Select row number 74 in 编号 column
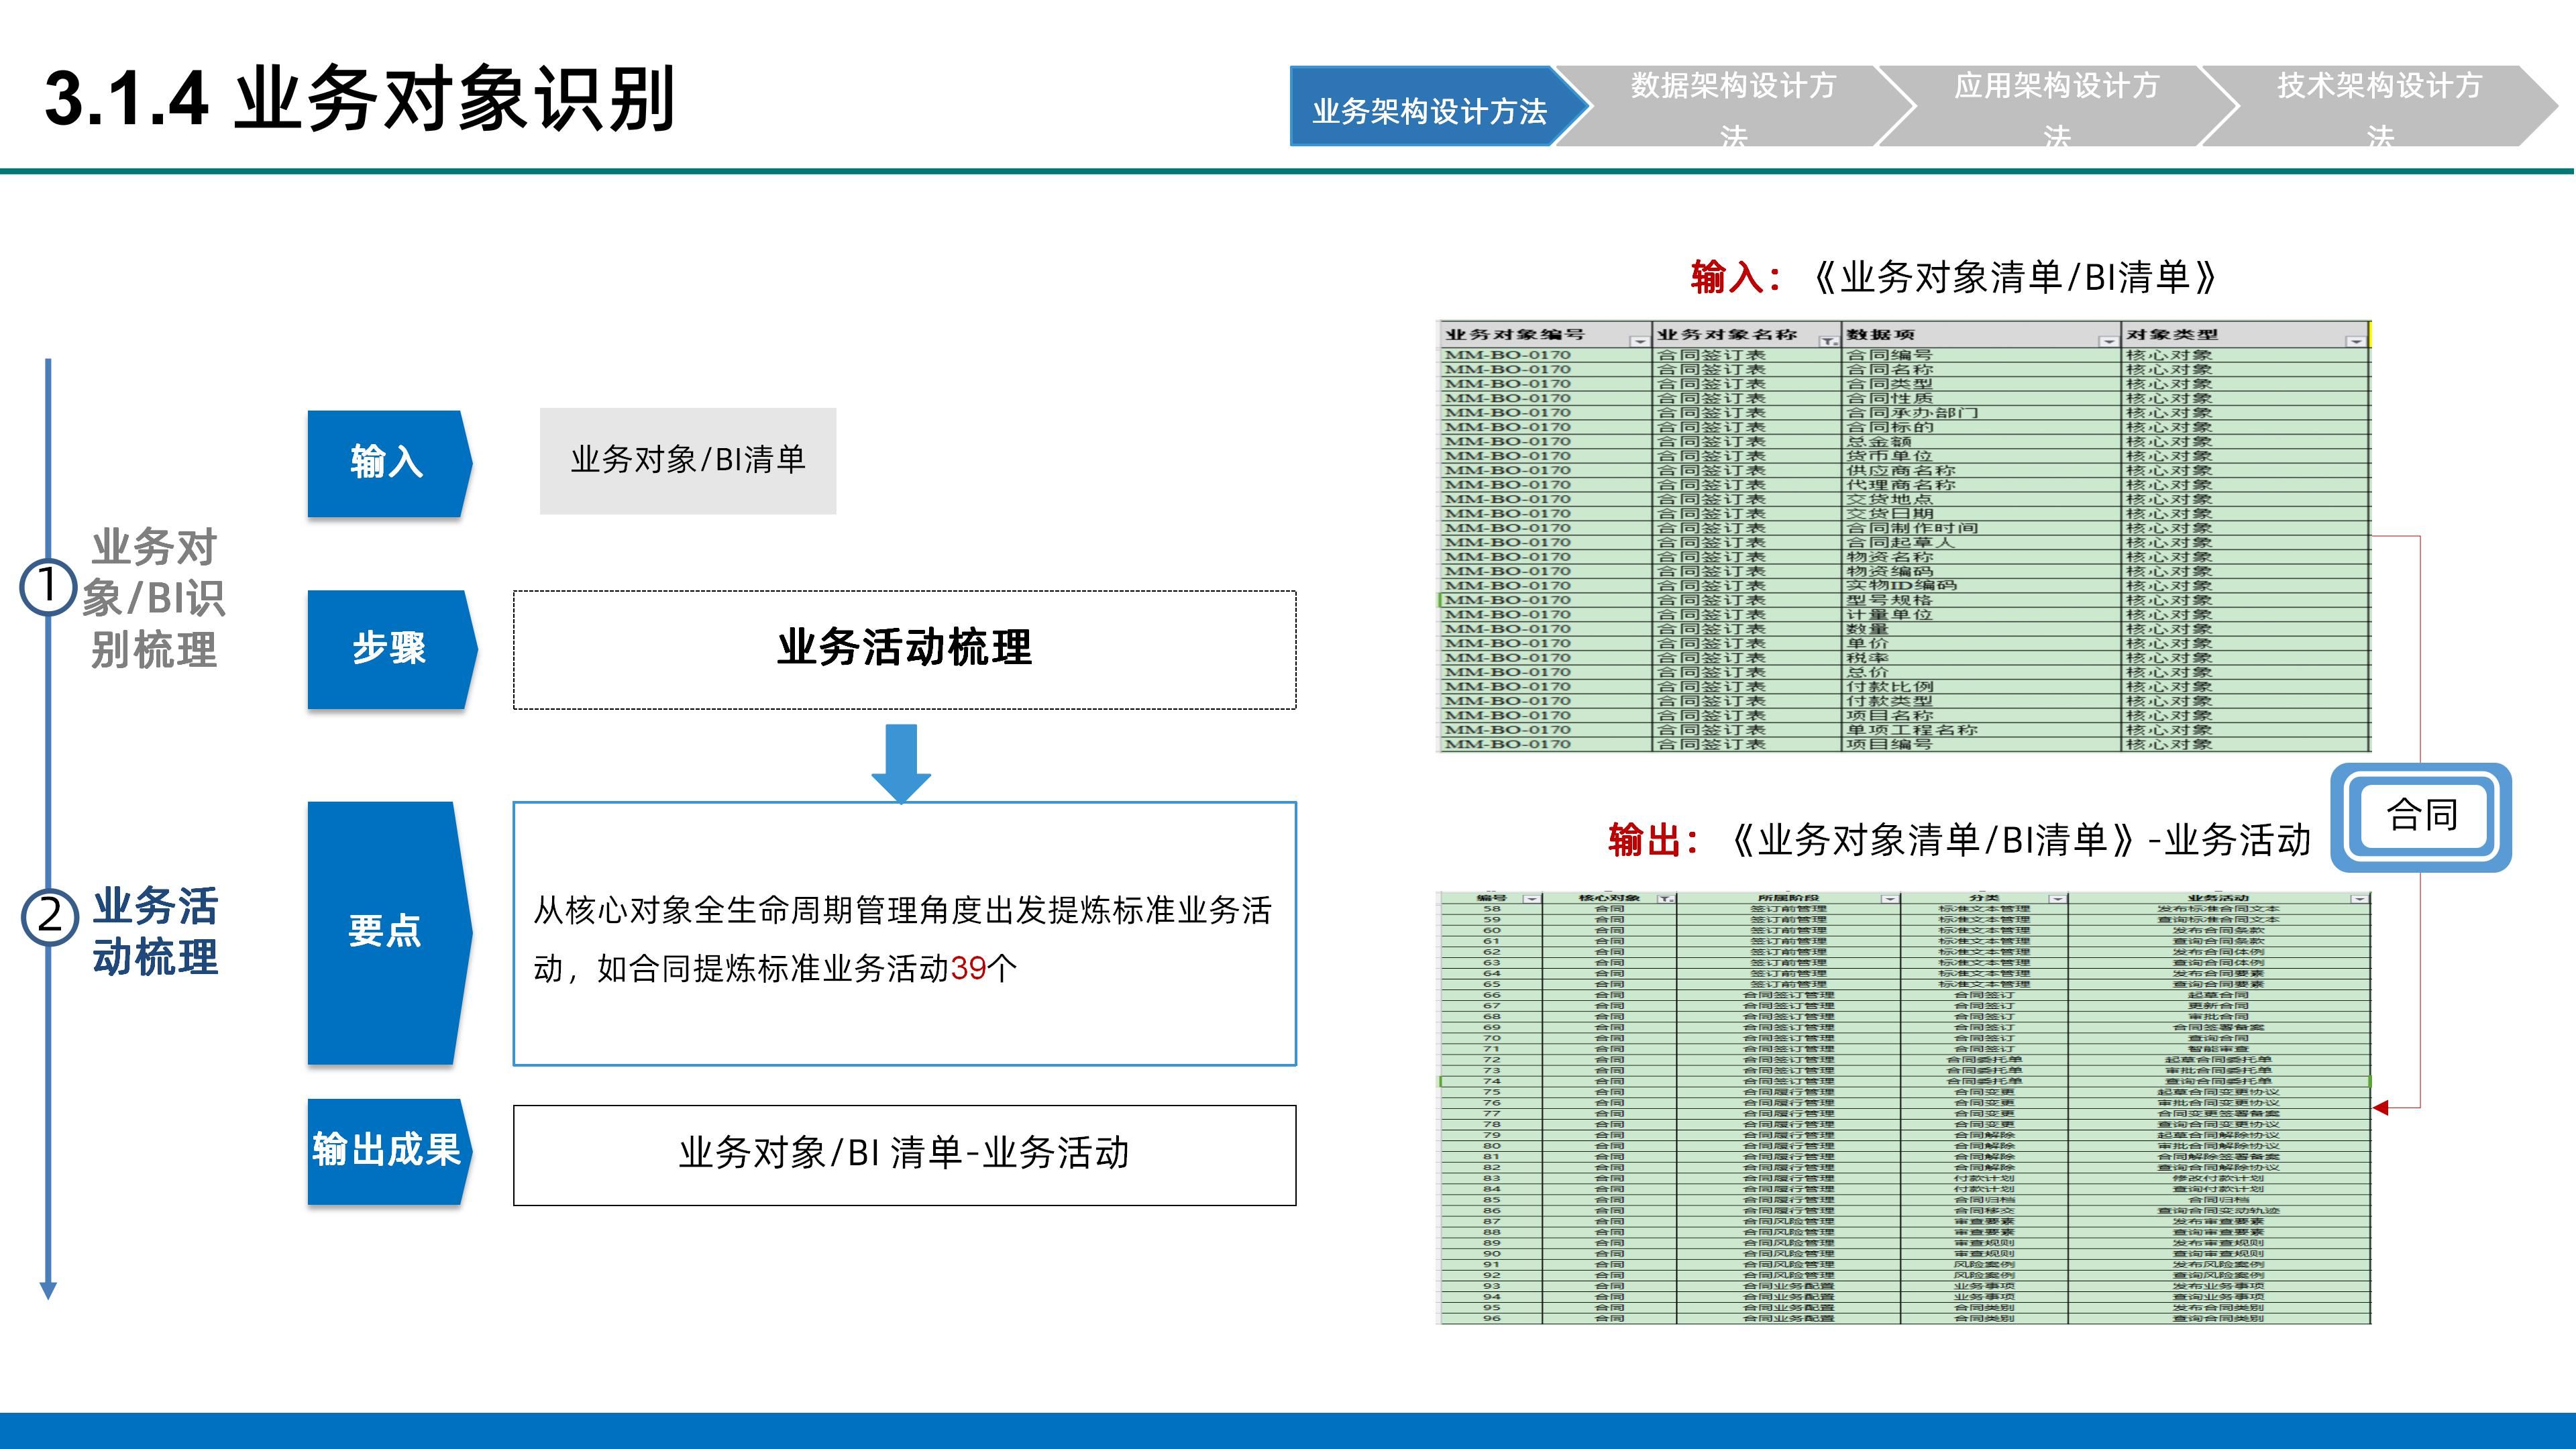The height and width of the screenshot is (1449, 2576). point(1492,1081)
